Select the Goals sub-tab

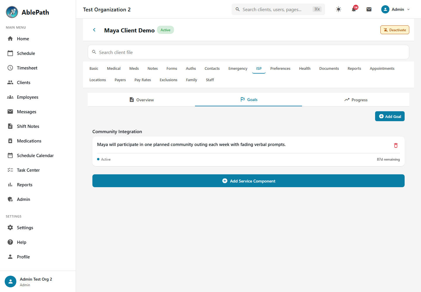(x=249, y=100)
